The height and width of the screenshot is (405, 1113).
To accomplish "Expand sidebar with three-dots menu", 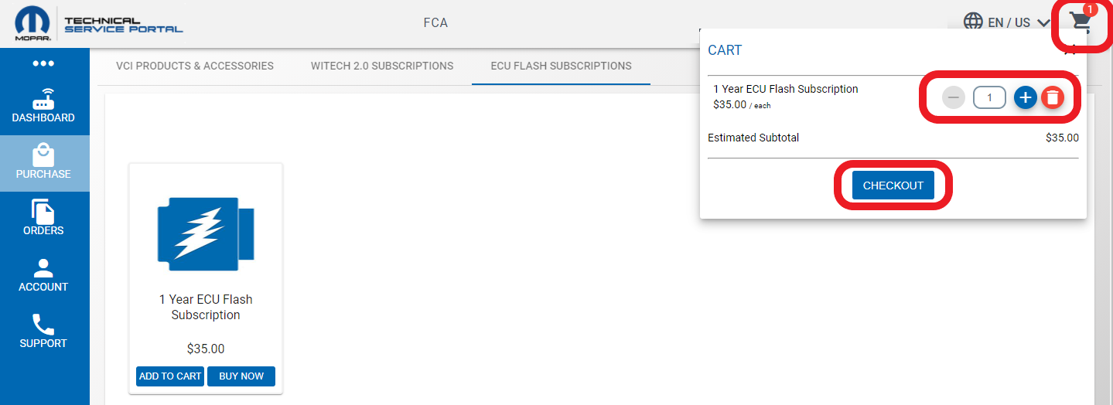I will click(43, 63).
